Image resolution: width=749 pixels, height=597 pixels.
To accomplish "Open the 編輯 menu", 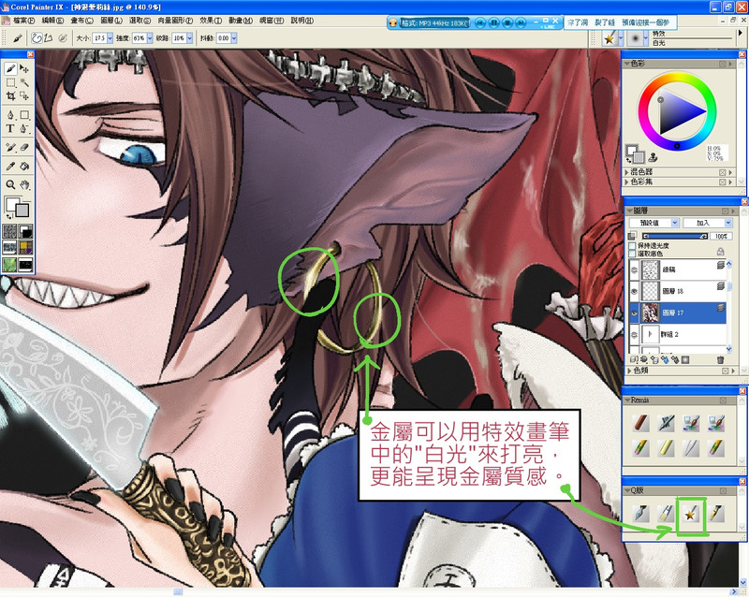I will pos(52,21).
